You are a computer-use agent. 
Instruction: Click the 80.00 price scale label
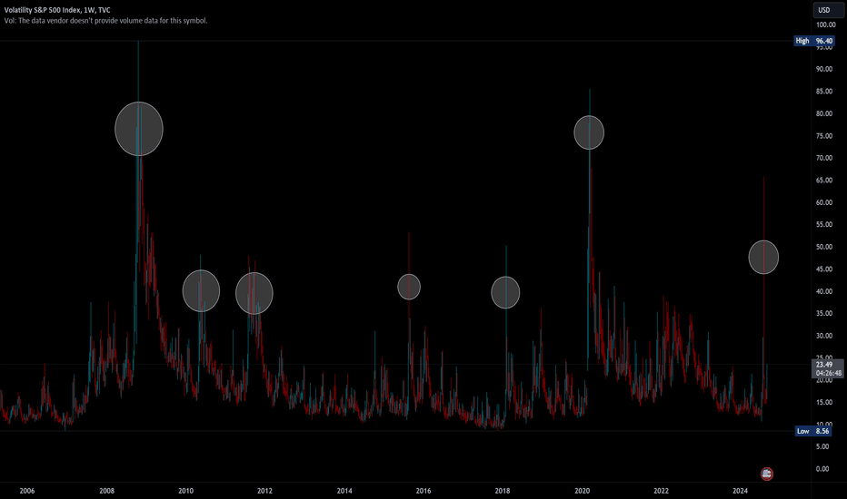[824, 113]
